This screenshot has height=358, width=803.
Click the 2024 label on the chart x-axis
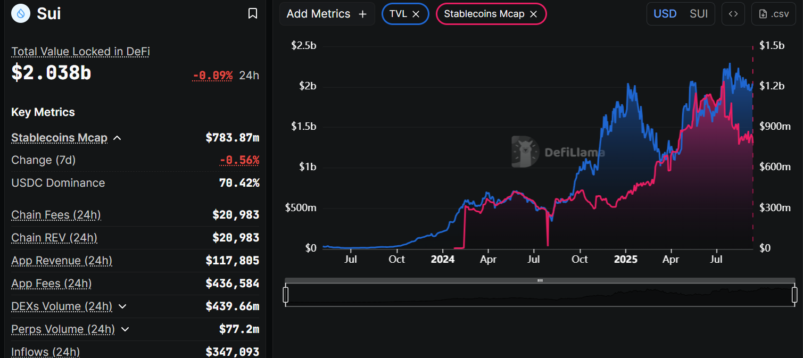pos(442,260)
